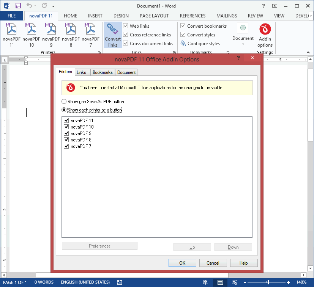Uncheck novaPDF 8 in the printer list

66,140
